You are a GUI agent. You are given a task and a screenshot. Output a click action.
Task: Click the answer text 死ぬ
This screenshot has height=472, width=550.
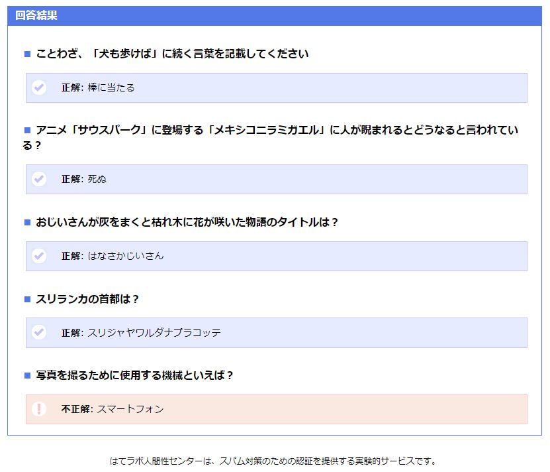pos(97,179)
